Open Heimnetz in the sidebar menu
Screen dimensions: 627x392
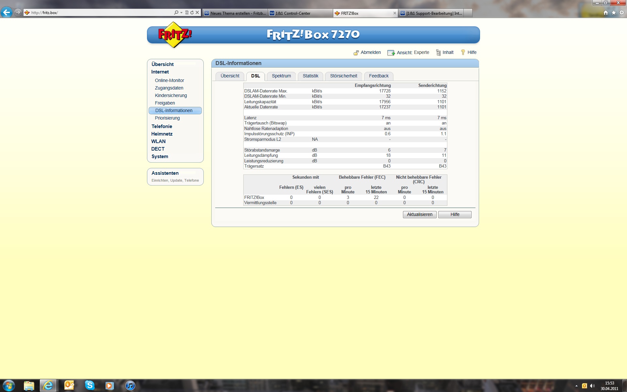[x=162, y=134]
